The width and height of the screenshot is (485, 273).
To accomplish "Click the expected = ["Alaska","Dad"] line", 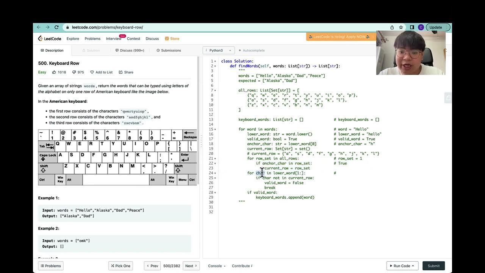I will [x=268, y=81].
